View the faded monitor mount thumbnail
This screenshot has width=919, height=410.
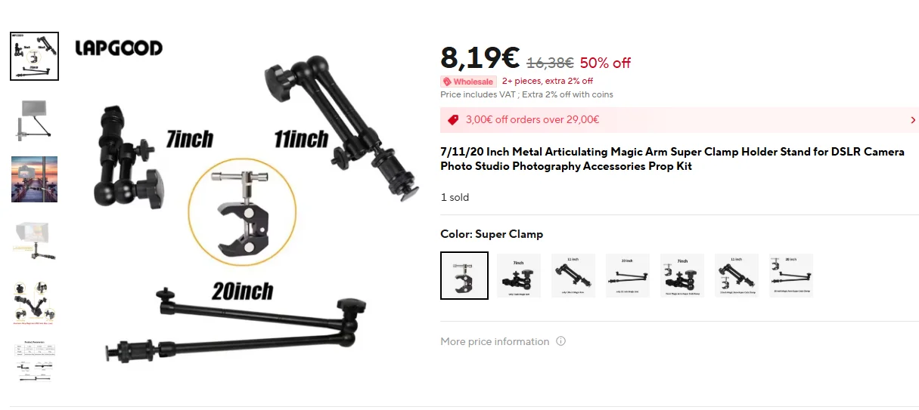tap(34, 242)
